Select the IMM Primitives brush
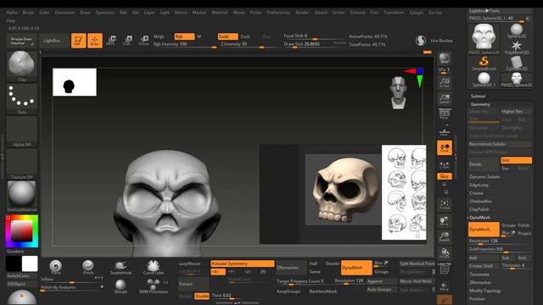The height and width of the screenshot is (305, 543). (154, 286)
